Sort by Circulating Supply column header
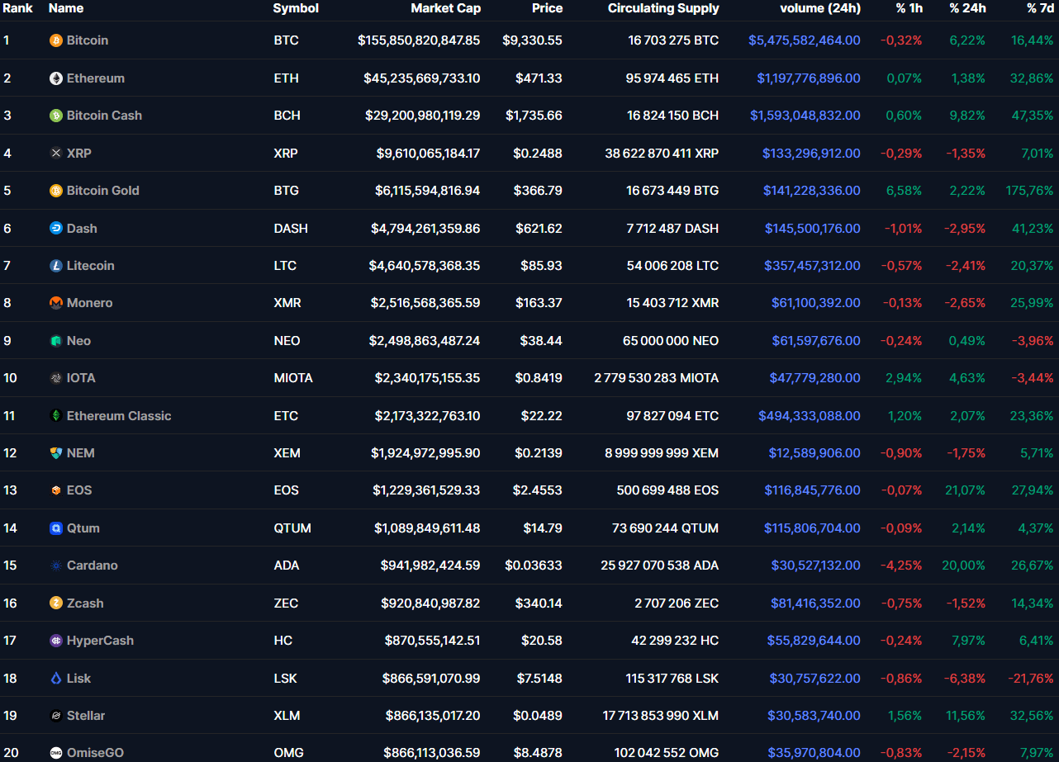Screen dimensions: 1059x762 [663, 8]
